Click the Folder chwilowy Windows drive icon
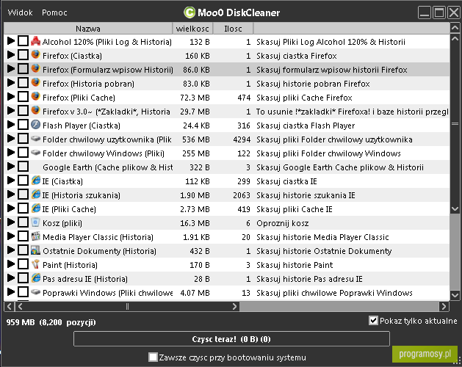462x367 pixels. [36, 152]
